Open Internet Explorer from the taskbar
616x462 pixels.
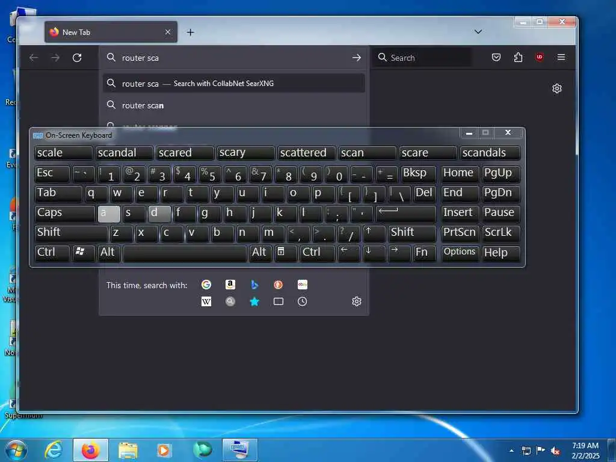pos(53,450)
